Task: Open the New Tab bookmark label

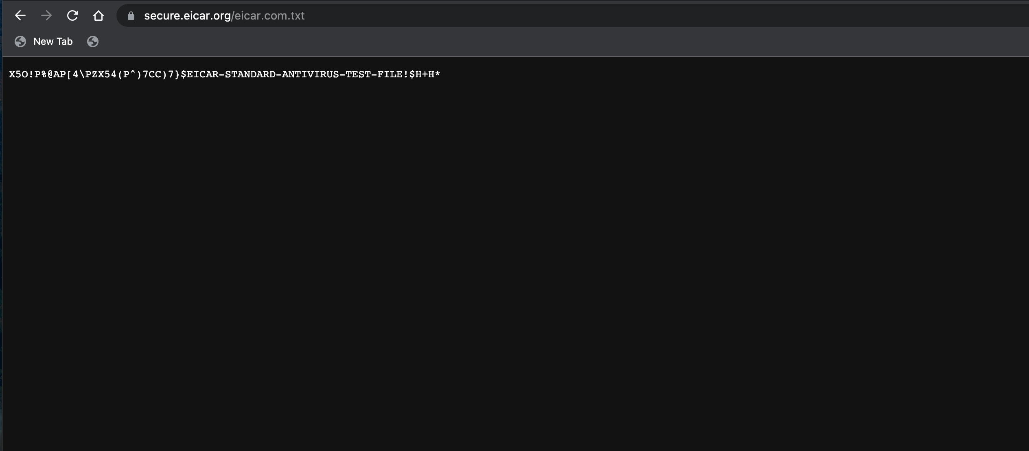Action: click(x=53, y=42)
